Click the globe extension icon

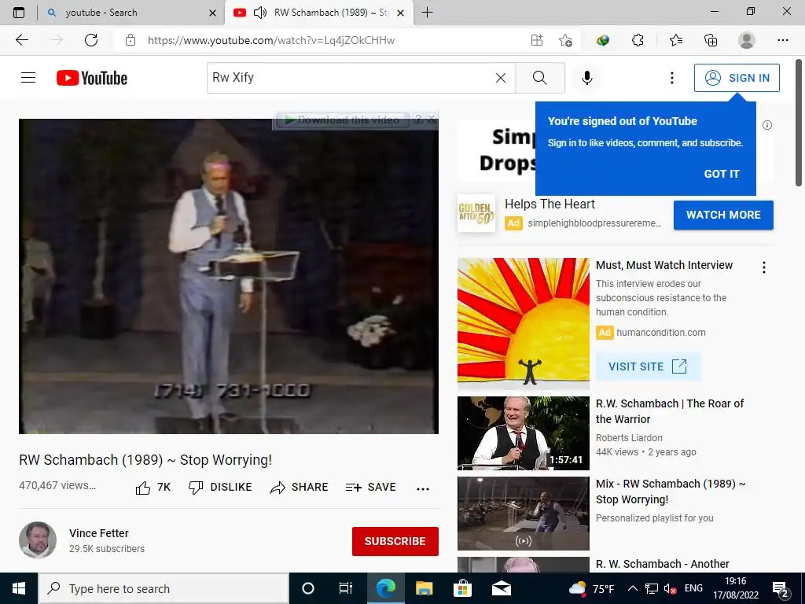click(x=603, y=40)
